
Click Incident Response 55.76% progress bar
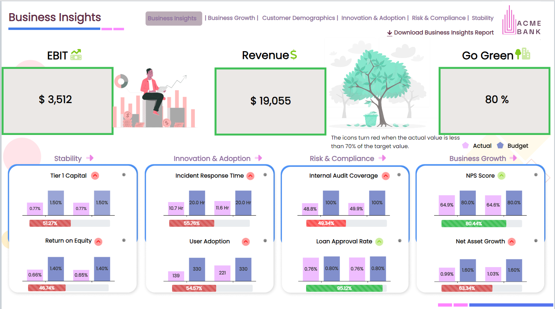coord(209,223)
